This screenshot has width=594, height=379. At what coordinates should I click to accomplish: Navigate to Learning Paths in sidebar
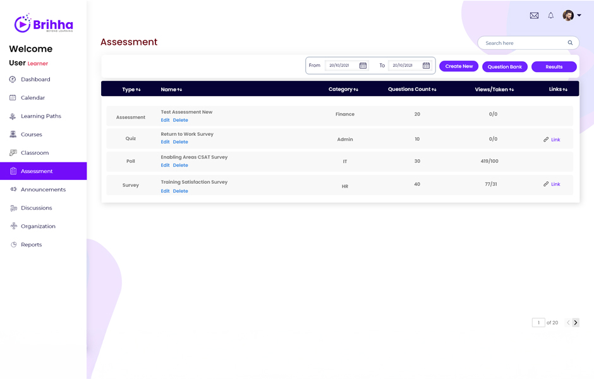pos(40,116)
